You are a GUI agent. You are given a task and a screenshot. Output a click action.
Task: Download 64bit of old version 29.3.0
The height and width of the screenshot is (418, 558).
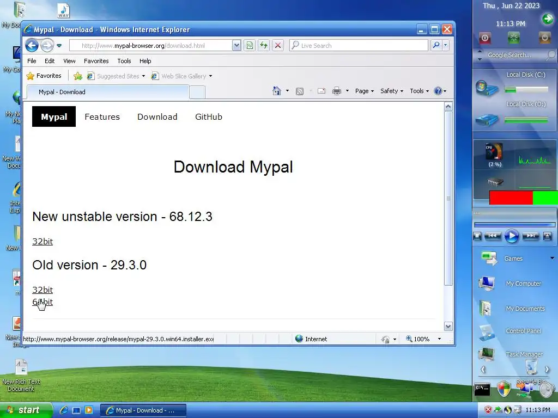pos(43,302)
